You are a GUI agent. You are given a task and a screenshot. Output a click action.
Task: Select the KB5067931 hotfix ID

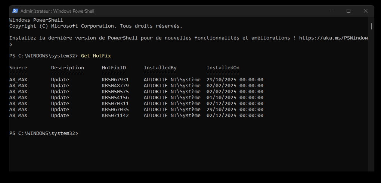tap(115, 80)
